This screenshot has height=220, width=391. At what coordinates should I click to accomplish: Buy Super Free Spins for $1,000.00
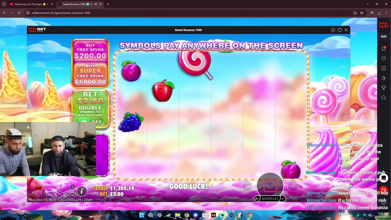(90, 74)
